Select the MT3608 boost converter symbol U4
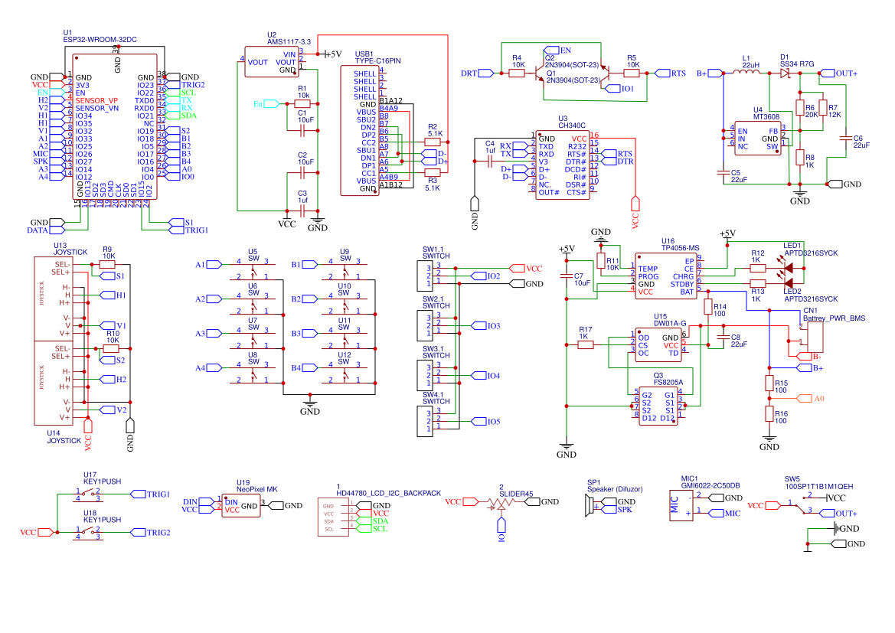The width and height of the screenshot is (895, 633). (x=758, y=139)
